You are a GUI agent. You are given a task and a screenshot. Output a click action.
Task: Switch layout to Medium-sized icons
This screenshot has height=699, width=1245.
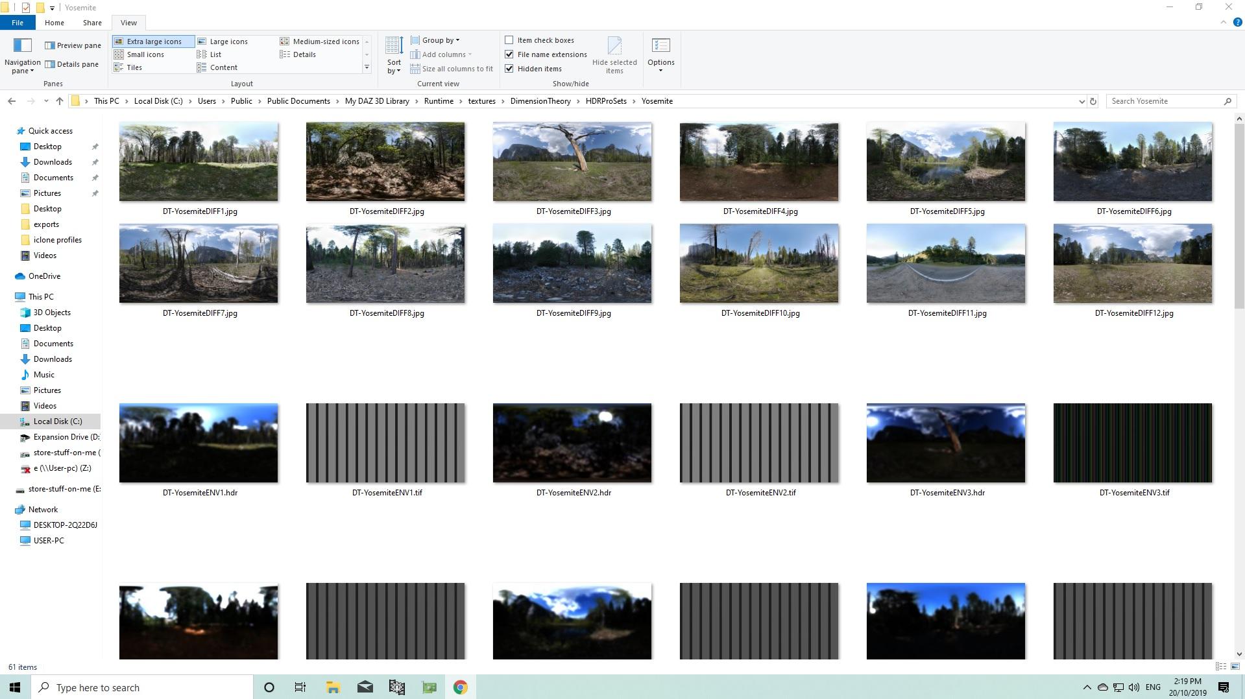(x=320, y=41)
